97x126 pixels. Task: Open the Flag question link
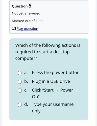click(27, 29)
